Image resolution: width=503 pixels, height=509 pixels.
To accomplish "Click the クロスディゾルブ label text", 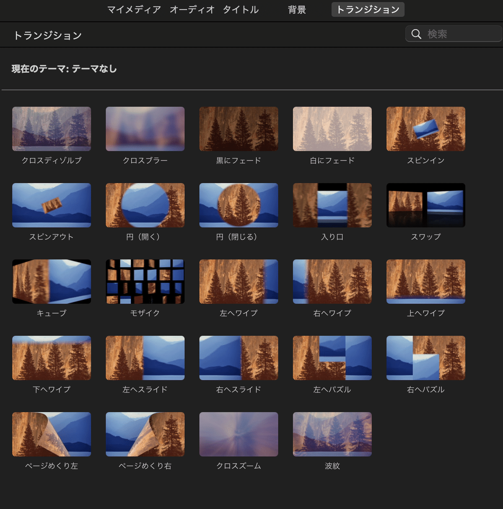I will [52, 160].
